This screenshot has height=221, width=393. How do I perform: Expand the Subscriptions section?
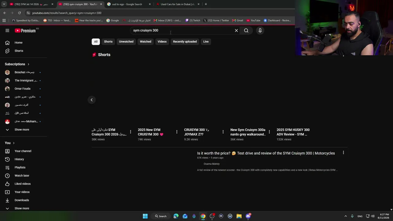[x=17, y=64]
